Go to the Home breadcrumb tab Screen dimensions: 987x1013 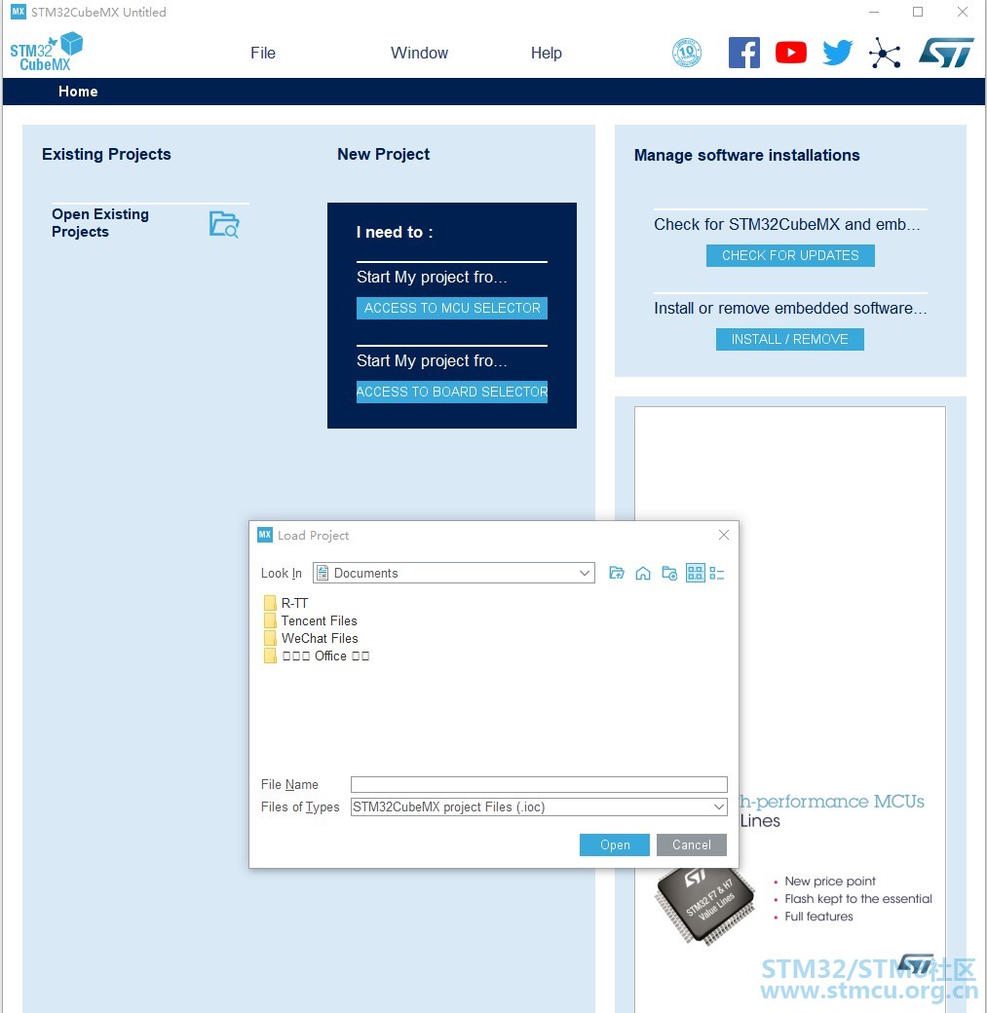78,92
